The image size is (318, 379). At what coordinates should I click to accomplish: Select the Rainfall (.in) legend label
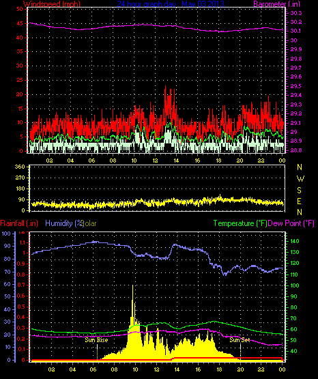click(19, 223)
